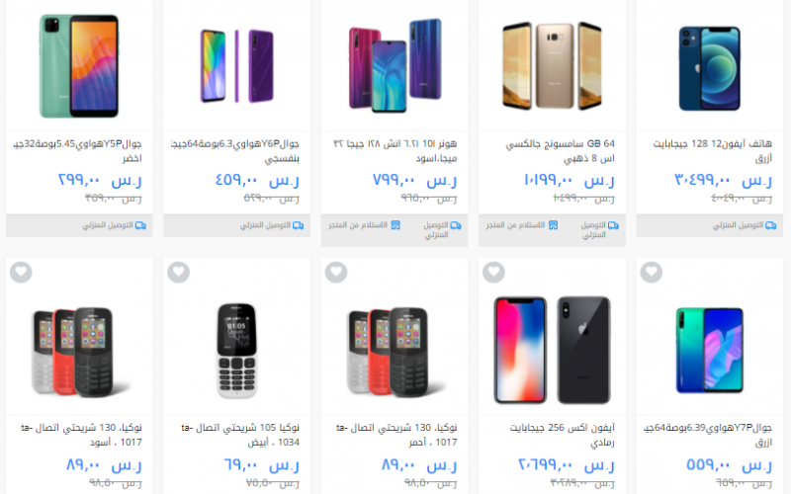The width and height of the screenshot is (791, 494).
Task: Open the green Huawei Y5P phone image
Action: [79, 65]
